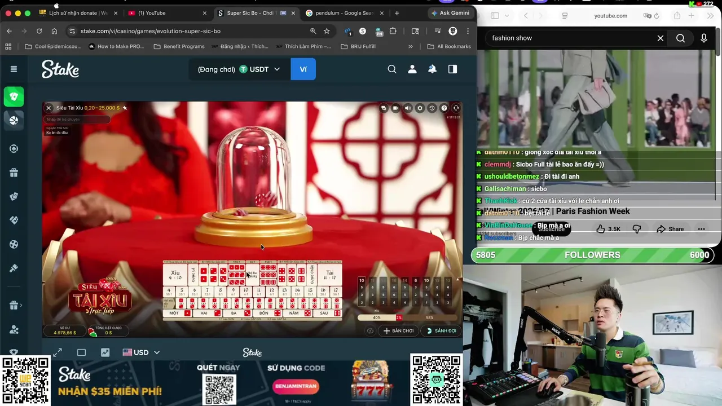Expand the lower gift sidebar item arrow
Viewport: 722px width, 406px height.
pos(21,305)
